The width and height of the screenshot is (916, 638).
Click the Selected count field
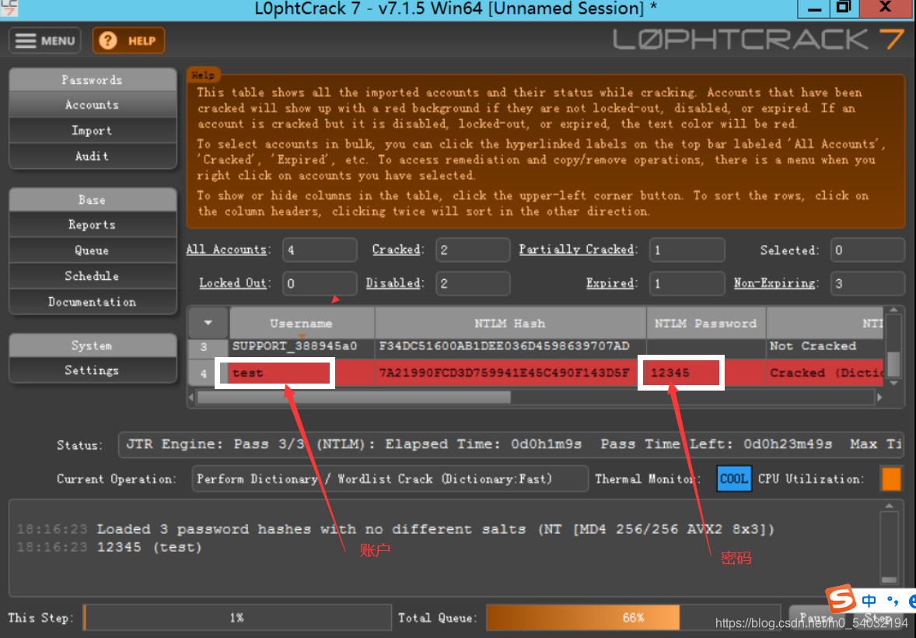867,251
